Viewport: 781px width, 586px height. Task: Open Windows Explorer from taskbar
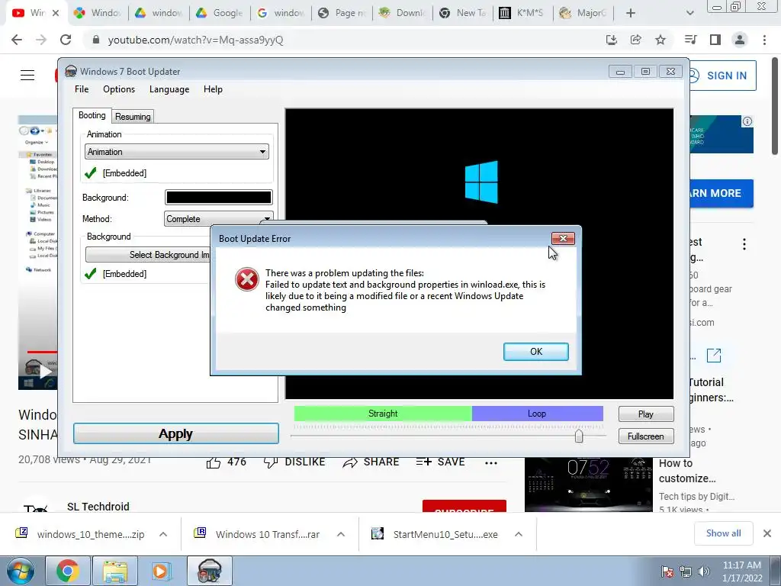click(x=115, y=571)
